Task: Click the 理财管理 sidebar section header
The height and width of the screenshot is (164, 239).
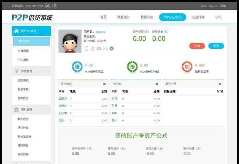Action: tap(31, 110)
